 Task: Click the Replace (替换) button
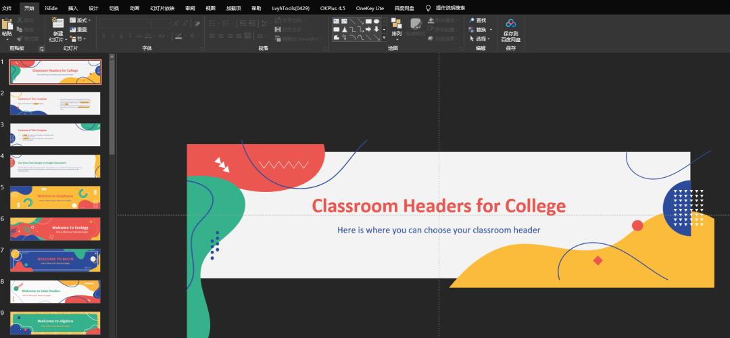point(477,30)
